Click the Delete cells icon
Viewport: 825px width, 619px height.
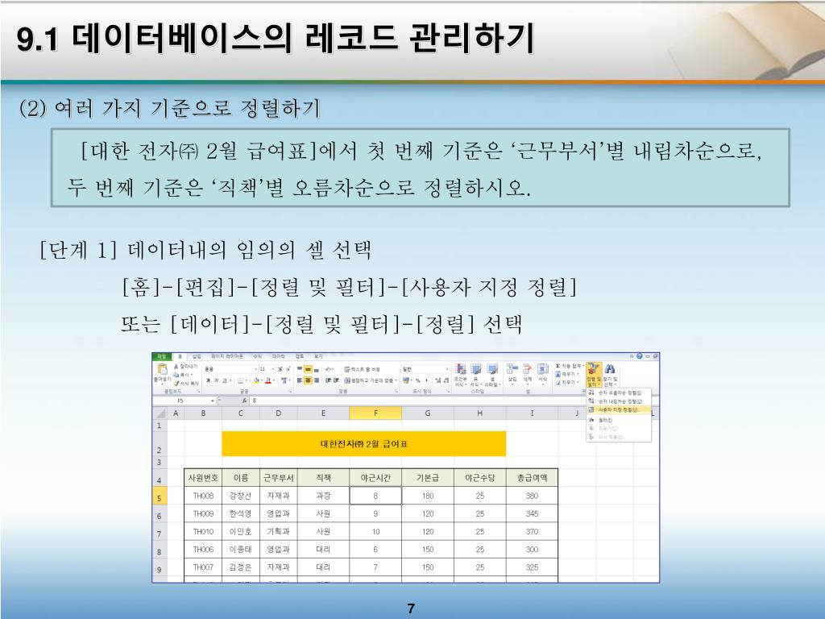pyautogui.click(x=527, y=369)
